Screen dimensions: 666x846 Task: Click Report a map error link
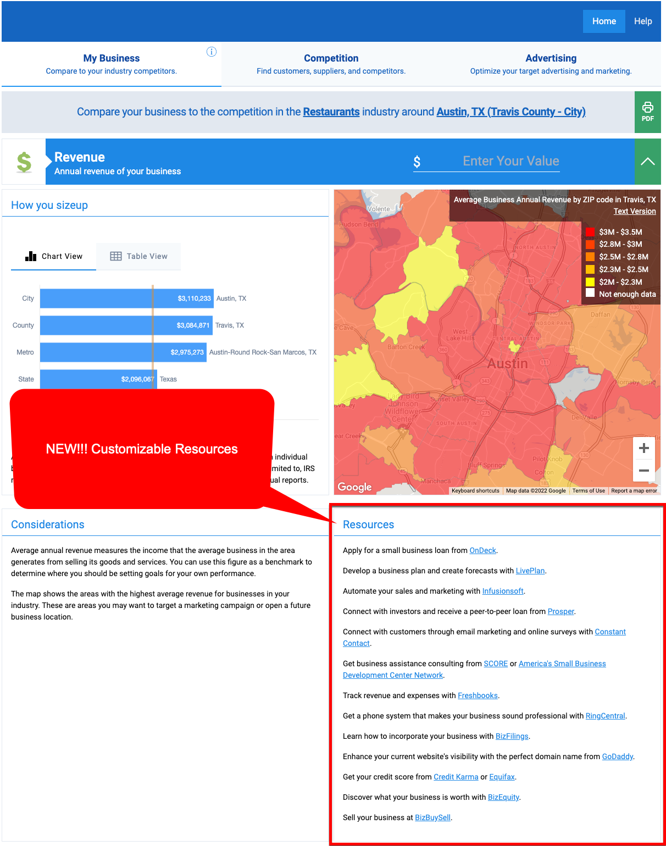tap(634, 491)
